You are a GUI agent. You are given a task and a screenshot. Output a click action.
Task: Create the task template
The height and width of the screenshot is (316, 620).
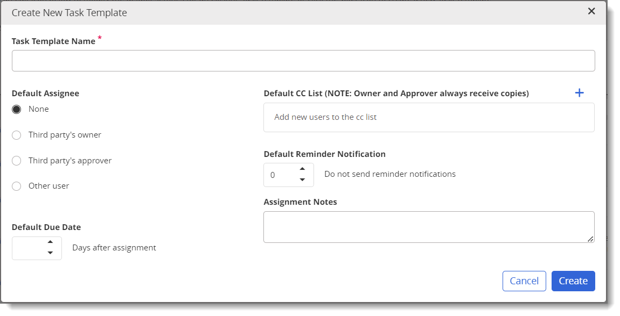click(x=573, y=281)
